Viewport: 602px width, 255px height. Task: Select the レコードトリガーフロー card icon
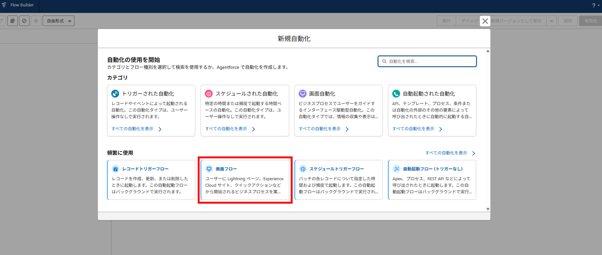tap(115, 169)
